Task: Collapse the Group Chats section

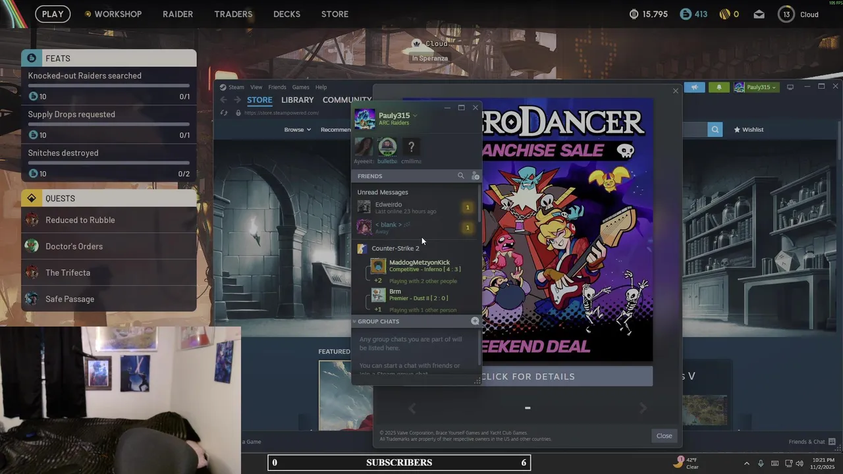Action: 354,321
